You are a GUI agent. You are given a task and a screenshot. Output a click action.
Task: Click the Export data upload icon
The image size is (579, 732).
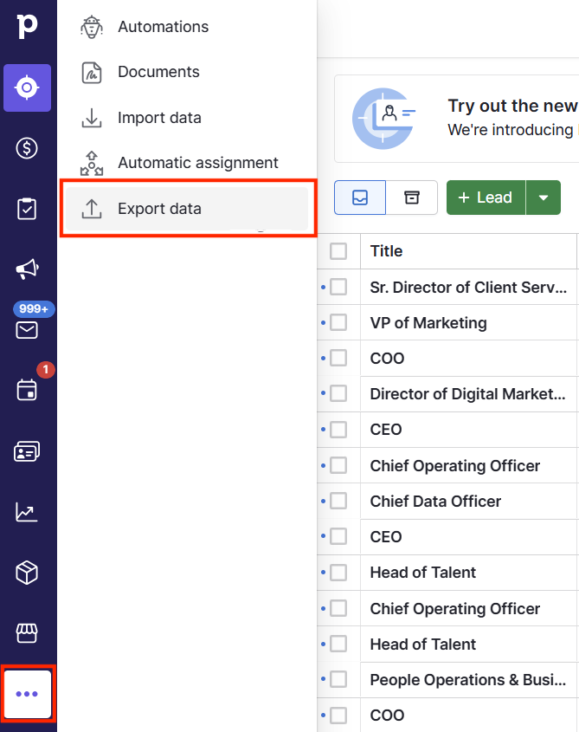point(92,209)
